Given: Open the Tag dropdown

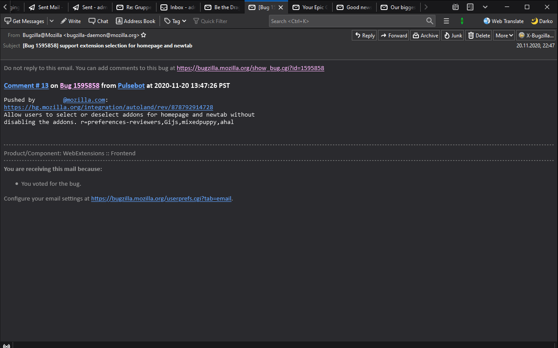Looking at the screenshot, I should (175, 21).
